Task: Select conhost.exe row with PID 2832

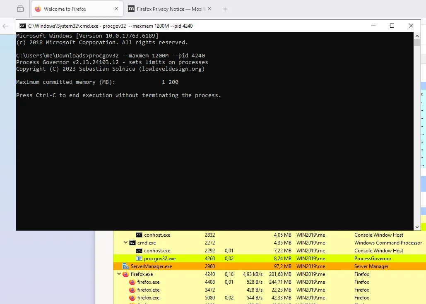Action: click(x=270, y=235)
